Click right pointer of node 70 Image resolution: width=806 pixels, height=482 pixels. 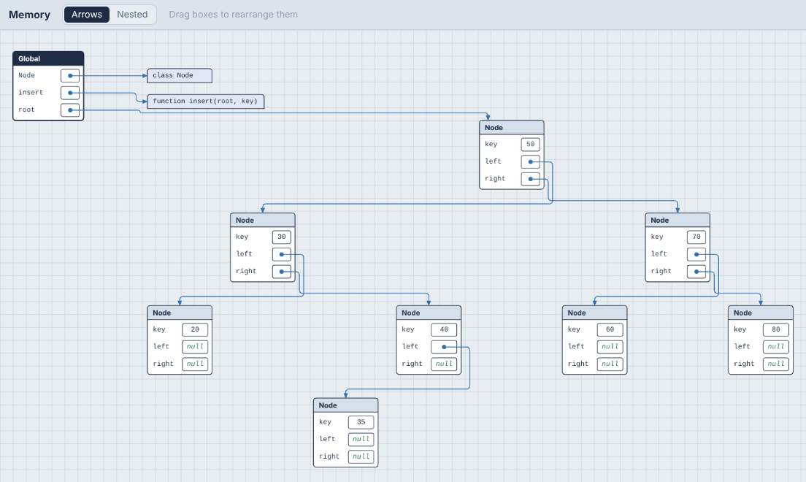point(696,272)
